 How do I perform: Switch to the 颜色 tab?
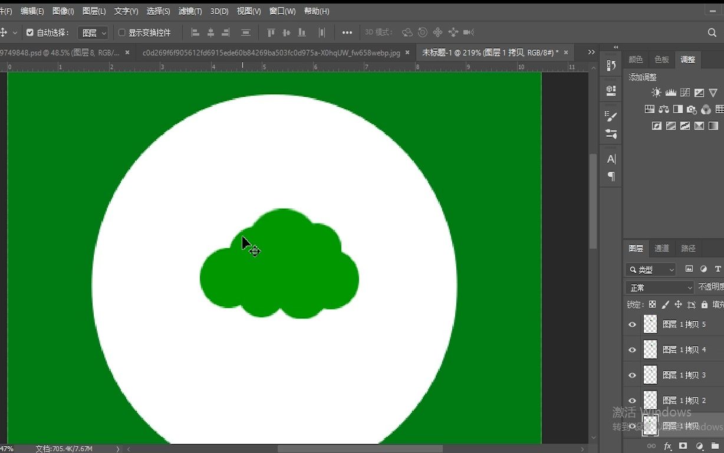[x=636, y=60]
